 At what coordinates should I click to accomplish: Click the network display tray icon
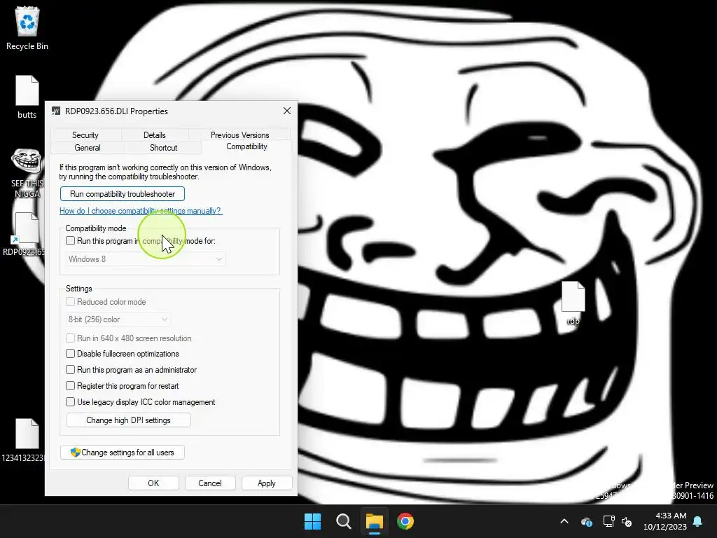[x=608, y=521]
